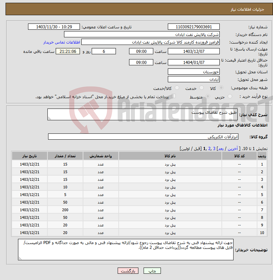The height and width of the screenshot is (280, 273).
Task: Open اطلاعات تماس خریدار link
Action: pos(62,42)
